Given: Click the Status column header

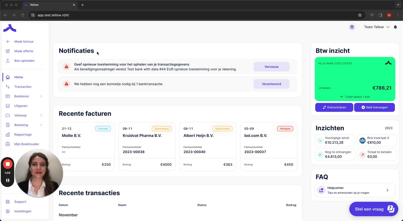Looking at the screenshot, I should pos(202,205).
